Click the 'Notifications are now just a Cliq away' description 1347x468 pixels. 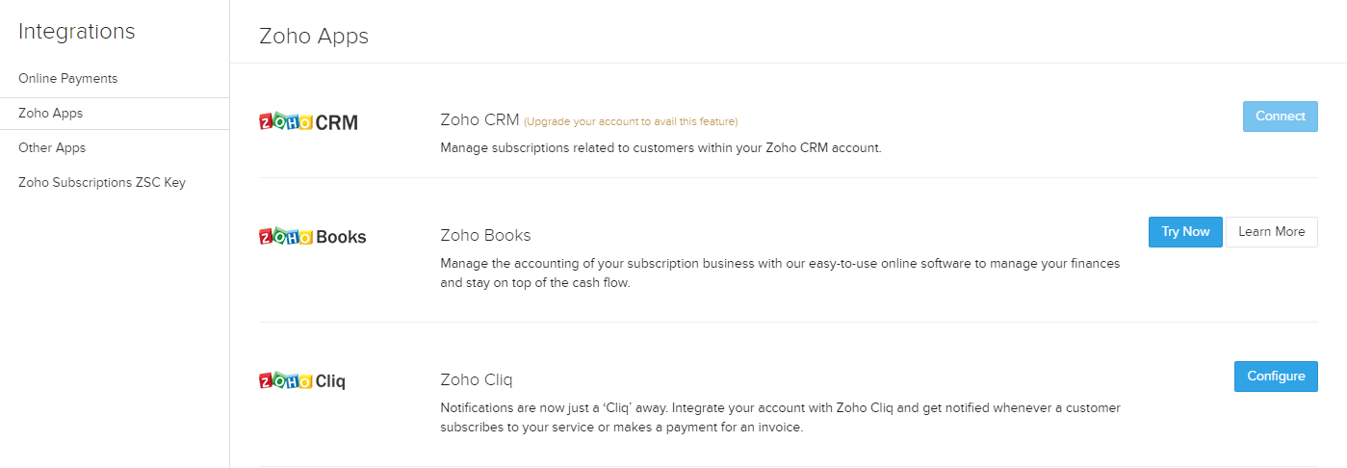click(780, 418)
